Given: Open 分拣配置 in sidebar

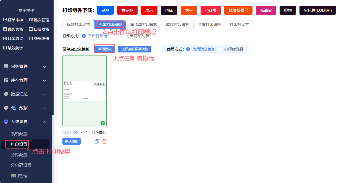Looking at the screenshot, I should pyautogui.click(x=19, y=155).
